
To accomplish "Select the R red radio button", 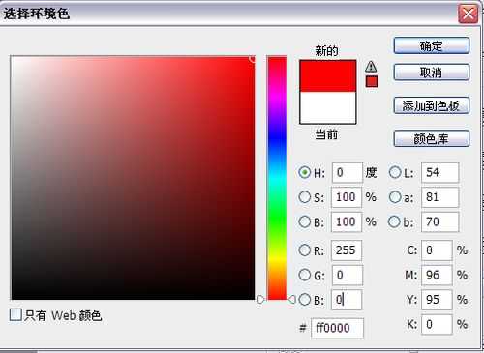I will (304, 250).
